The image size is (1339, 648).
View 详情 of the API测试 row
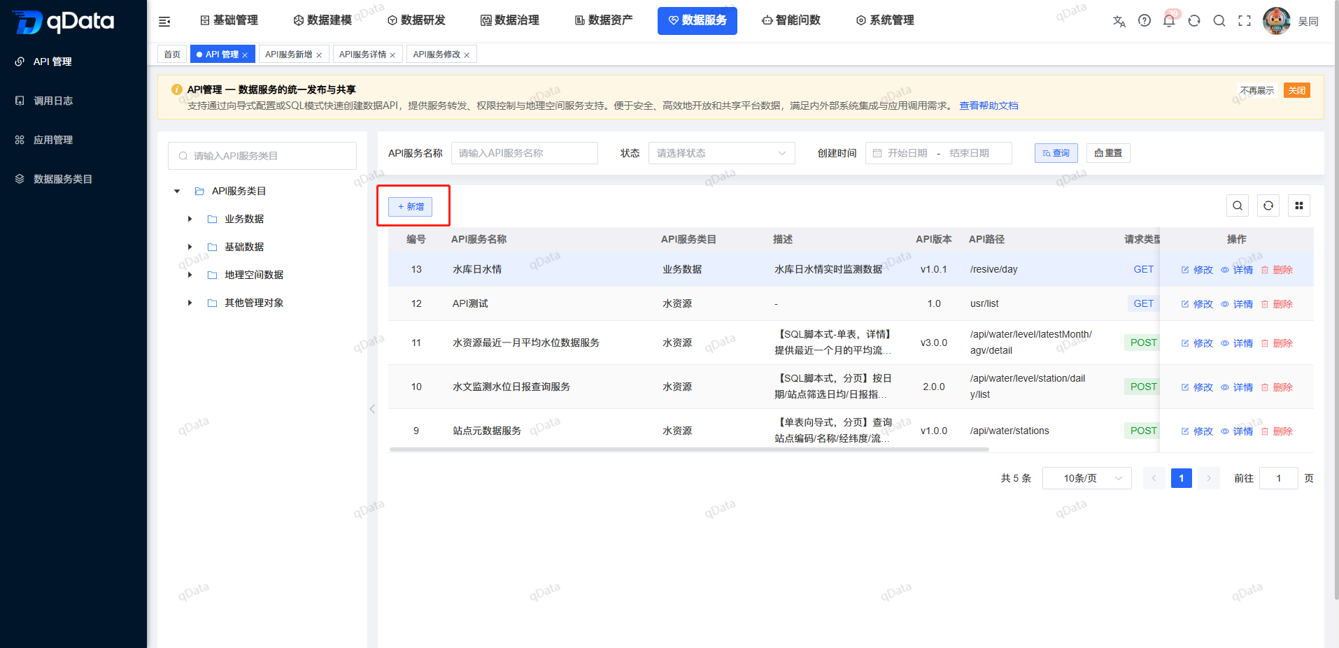pos(1237,304)
